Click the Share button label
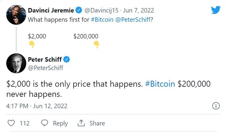The width and height of the screenshot is (226, 132). point(97,123)
